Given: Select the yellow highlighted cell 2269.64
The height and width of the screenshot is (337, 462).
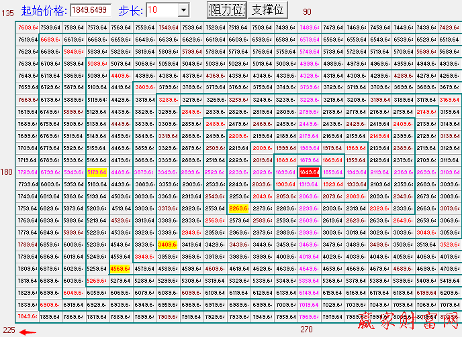Looking at the screenshot, I should pyautogui.click(x=238, y=208).
